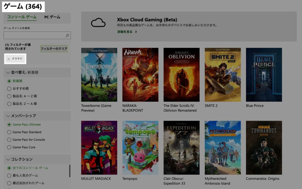The width and height of the screenshot is (302, 189).
Task: Click the Commandos: Origins title text
Action: click(x=262, y=179)
